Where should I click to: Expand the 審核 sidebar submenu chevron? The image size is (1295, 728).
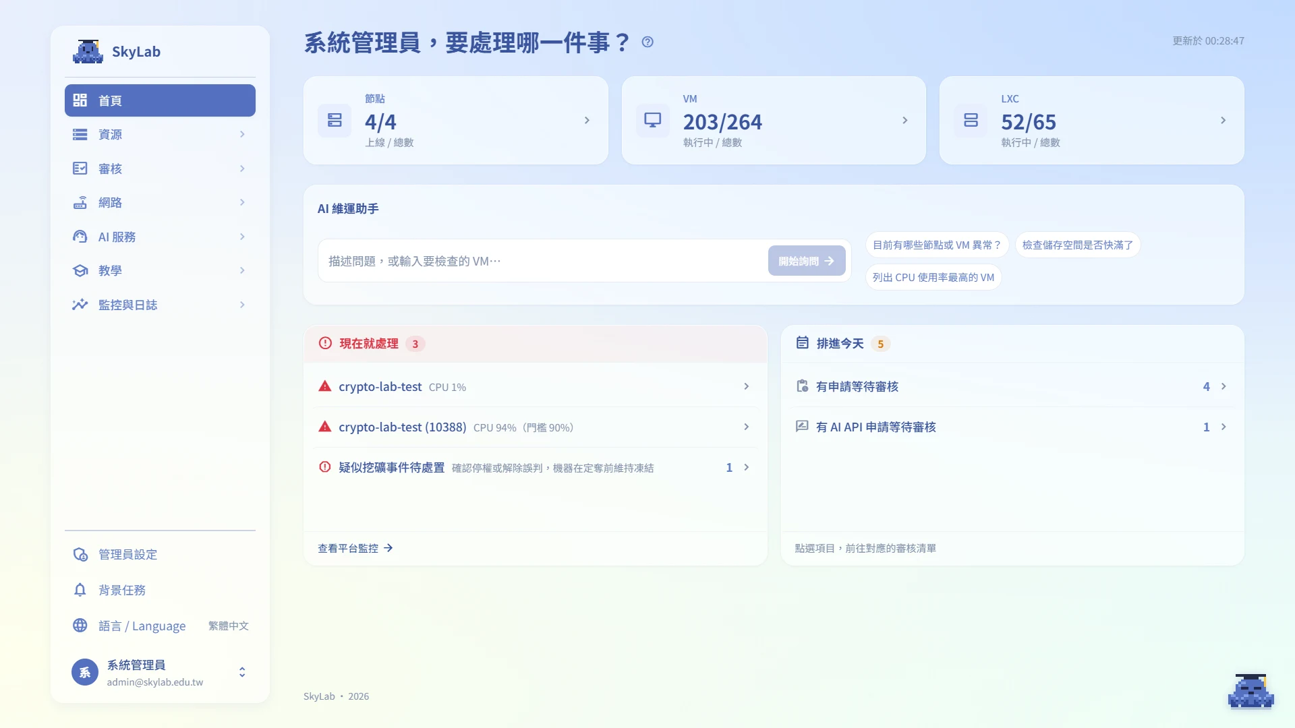click(x=242, y=169)
